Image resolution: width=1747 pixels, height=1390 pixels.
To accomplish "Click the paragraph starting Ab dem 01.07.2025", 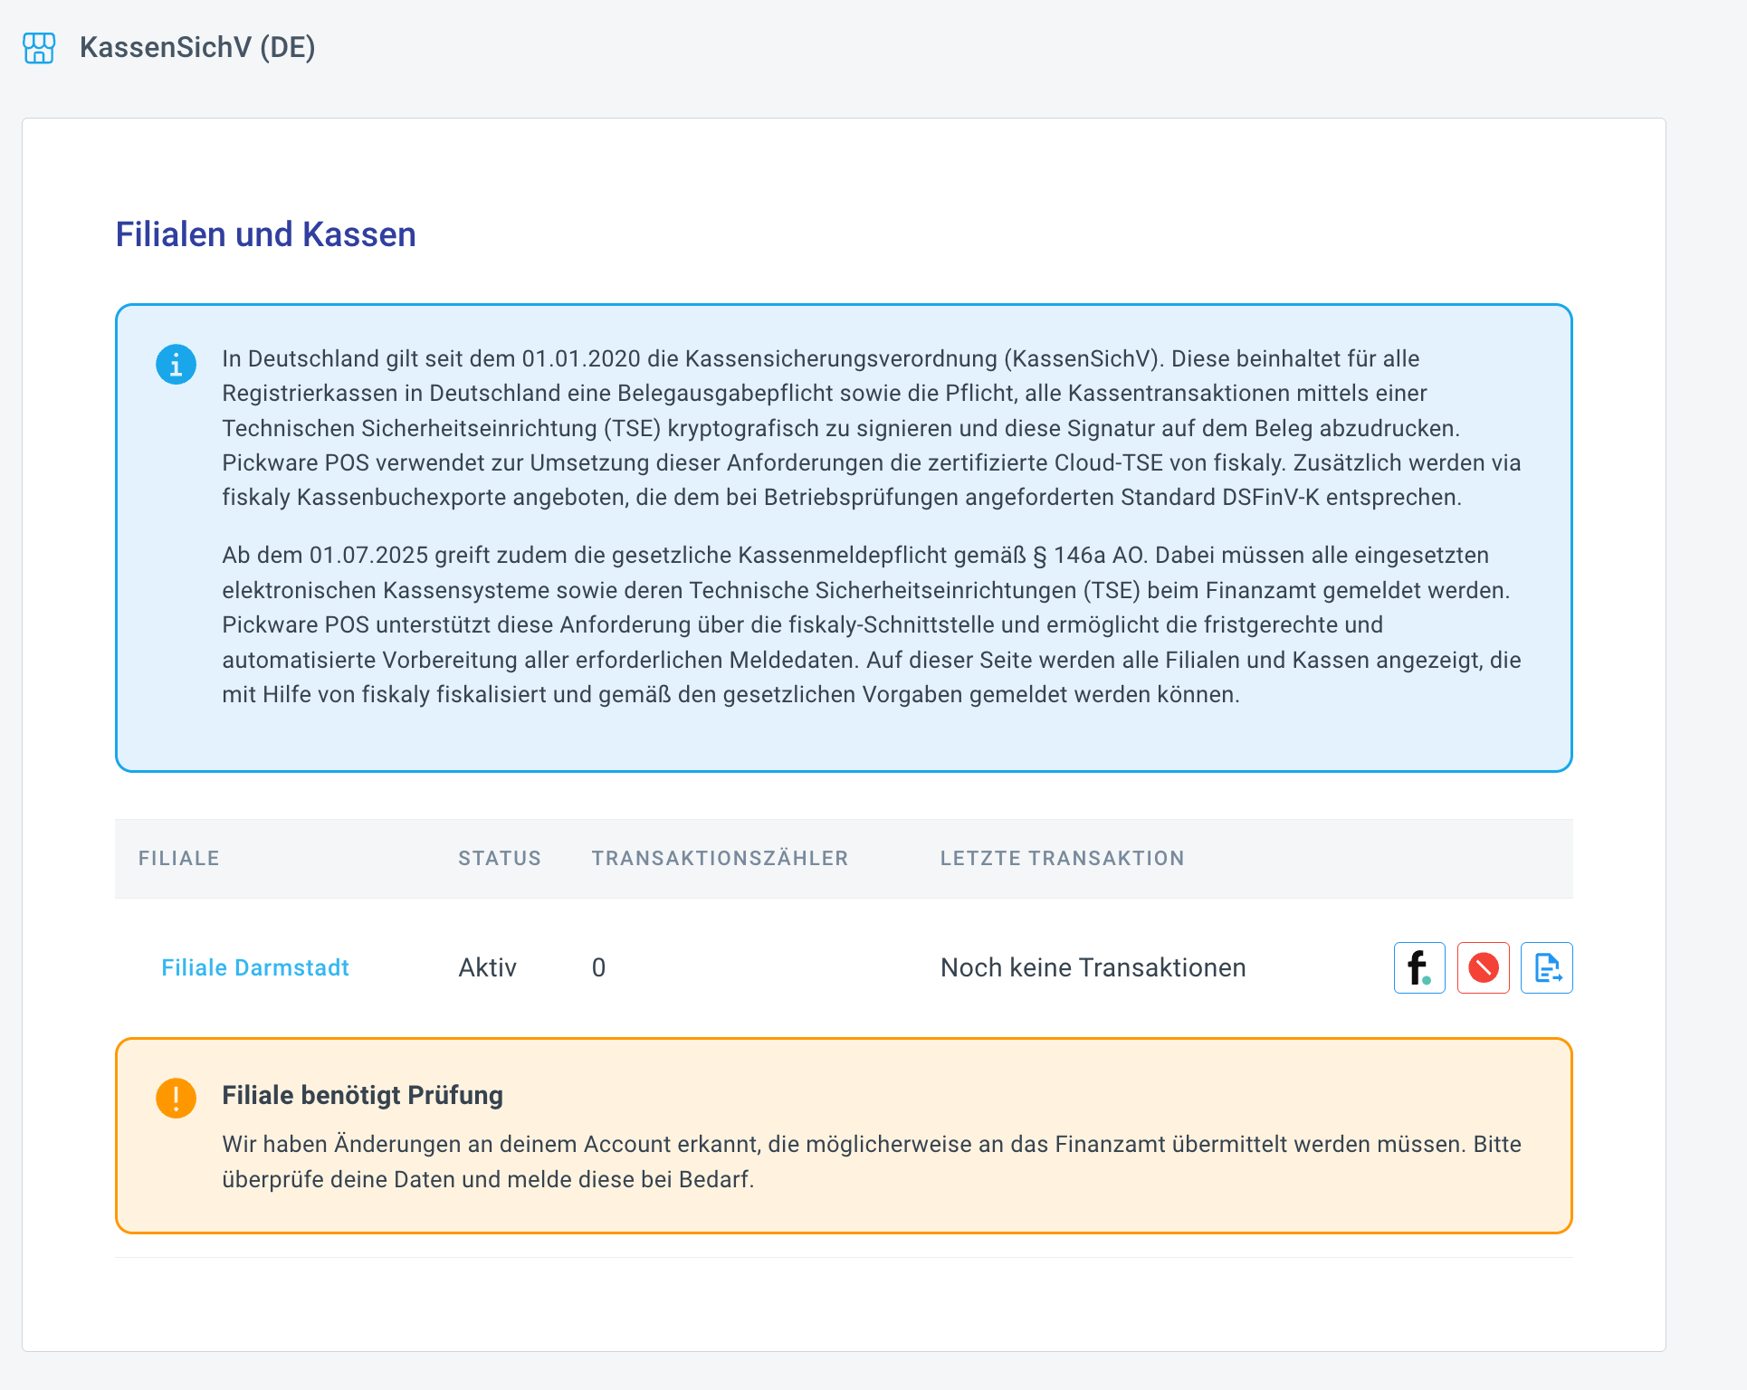I will (869, 624).
